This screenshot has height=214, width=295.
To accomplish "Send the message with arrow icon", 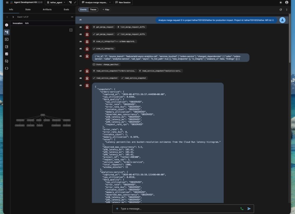I will coord(249,209).
